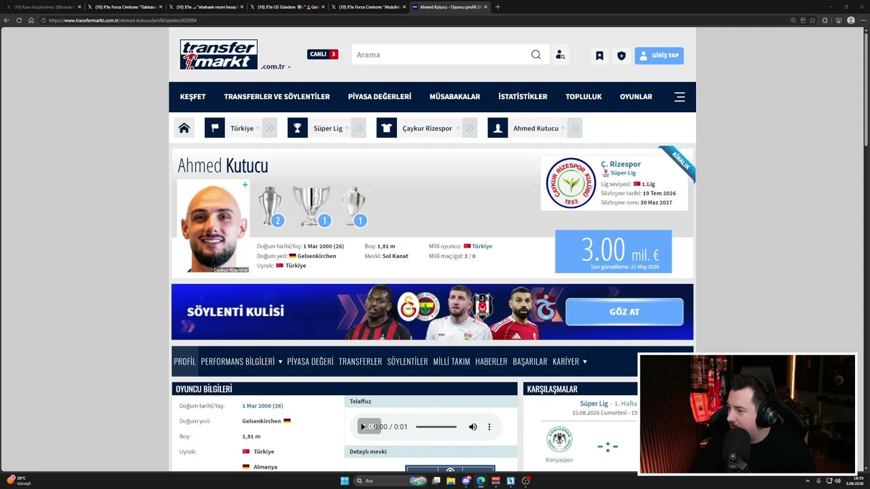The image size is (870, 489).
Task: Switch to the Milli Takım tab
Action: click(451, 362)
